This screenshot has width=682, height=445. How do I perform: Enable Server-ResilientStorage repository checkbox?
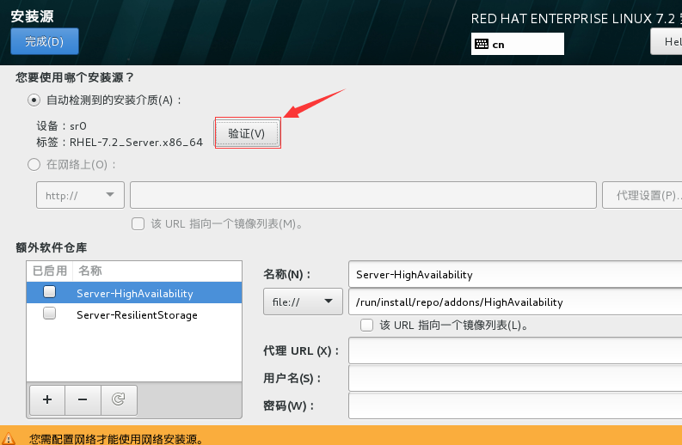click(x=50, y=313)
